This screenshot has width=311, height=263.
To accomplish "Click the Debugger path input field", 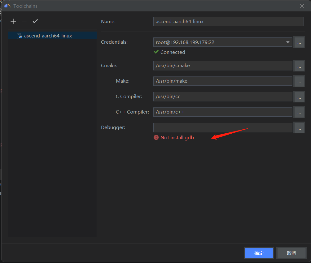I will (x=223, y=127).
